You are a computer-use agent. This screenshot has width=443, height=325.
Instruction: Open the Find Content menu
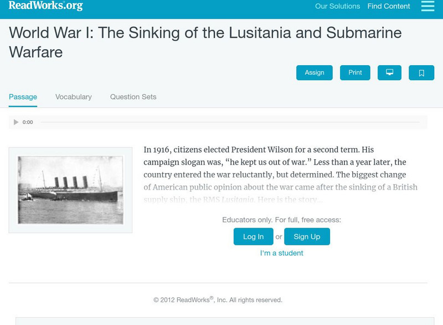389,7
